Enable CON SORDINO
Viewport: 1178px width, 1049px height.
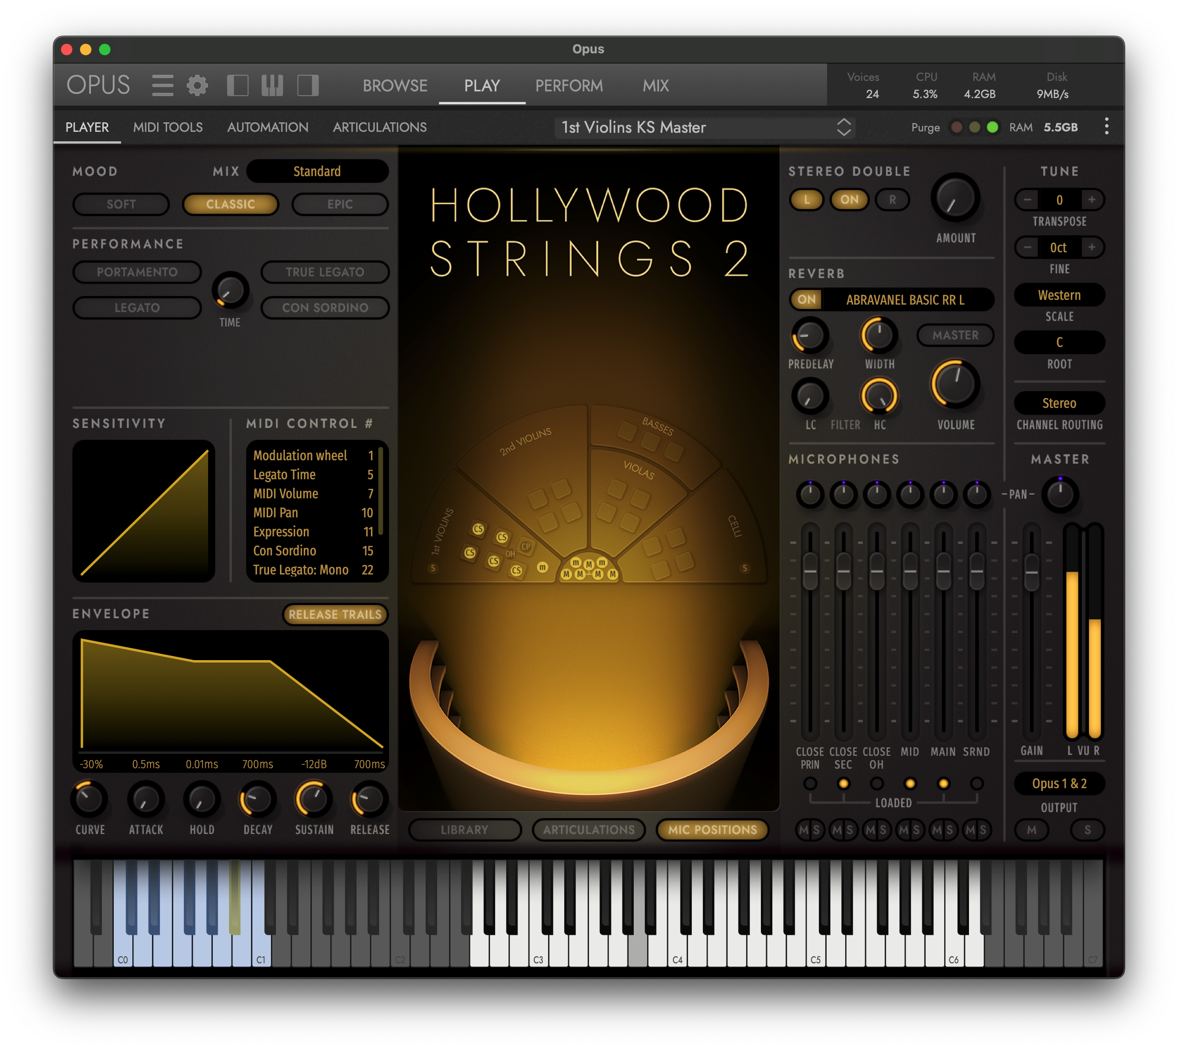325,308
